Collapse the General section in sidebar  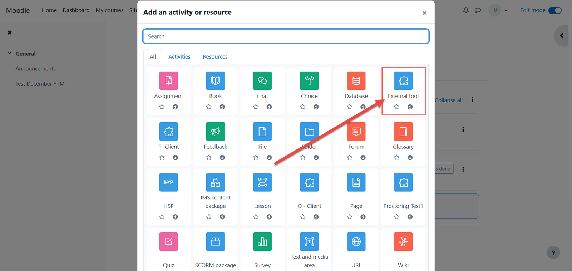coord(10,53)
